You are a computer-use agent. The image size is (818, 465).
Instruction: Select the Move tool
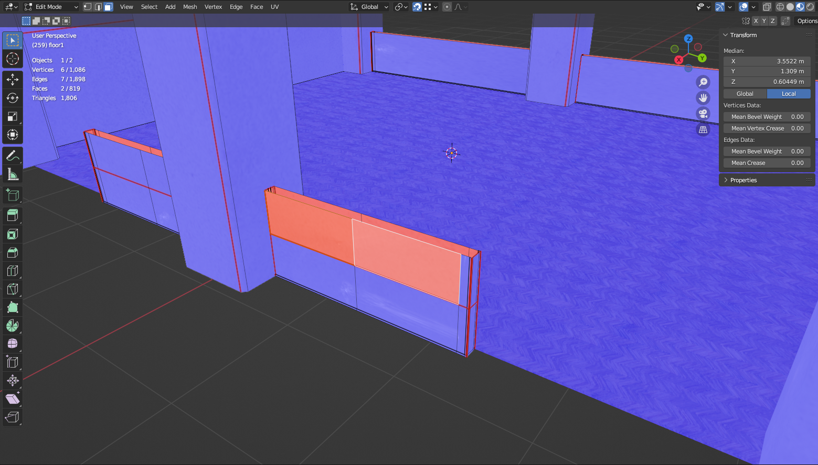pyautogui.click(x=13, y=80)
